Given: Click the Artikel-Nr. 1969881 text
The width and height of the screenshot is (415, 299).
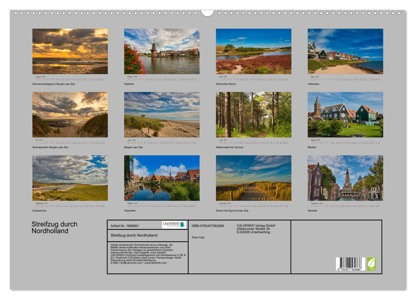Looking at the screenshot, I should (125, 226).
